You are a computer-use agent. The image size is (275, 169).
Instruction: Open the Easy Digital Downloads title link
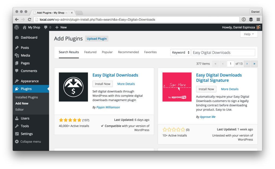[x=115, y=75]
